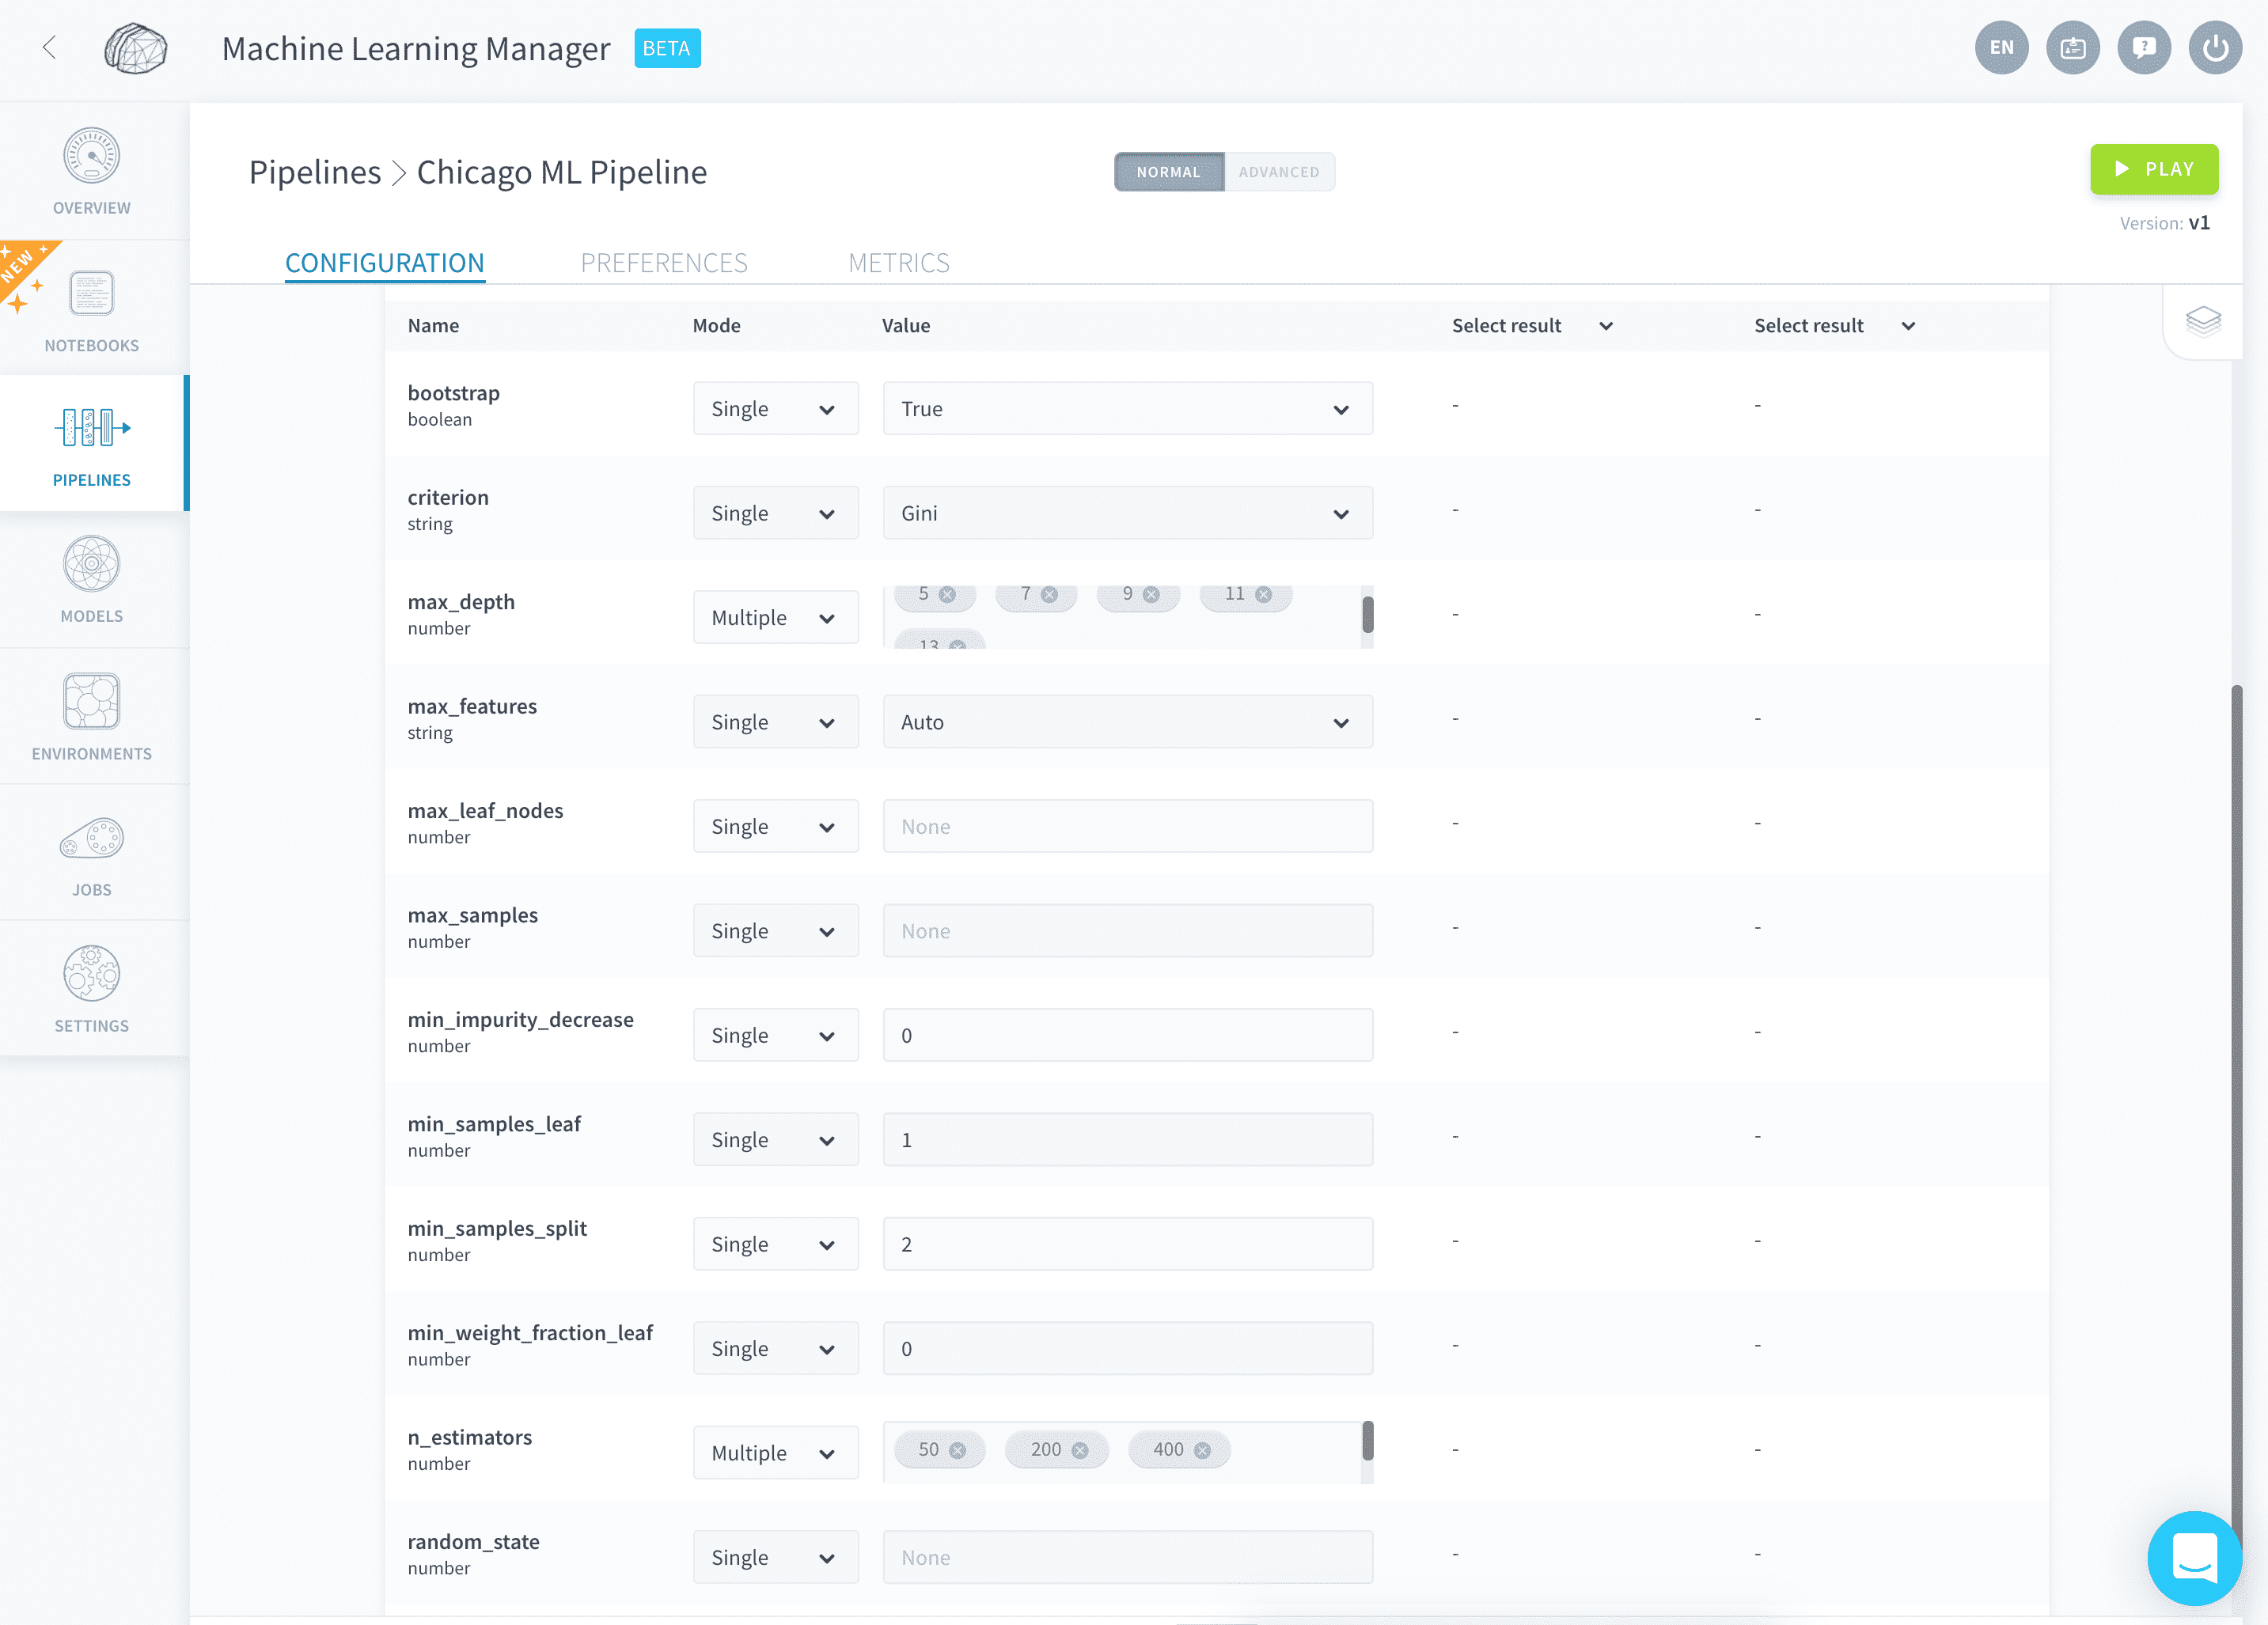Open the brain logo home icon
The height and width of the screenshot is (1625, 2268).
pos(136,48)
